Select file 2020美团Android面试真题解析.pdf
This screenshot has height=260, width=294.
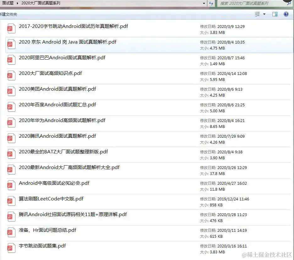coord(57,89)
